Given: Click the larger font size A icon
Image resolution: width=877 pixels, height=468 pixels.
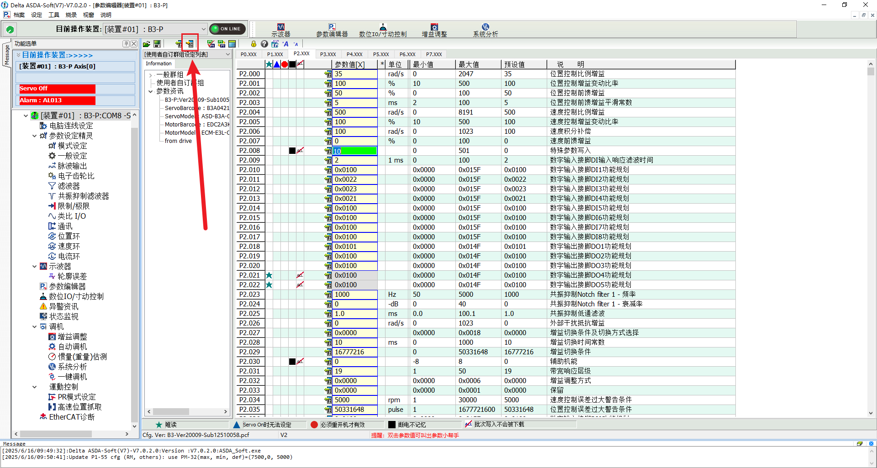Looking at the screenshot, I should pyautogui.click(x=286, y=44).
